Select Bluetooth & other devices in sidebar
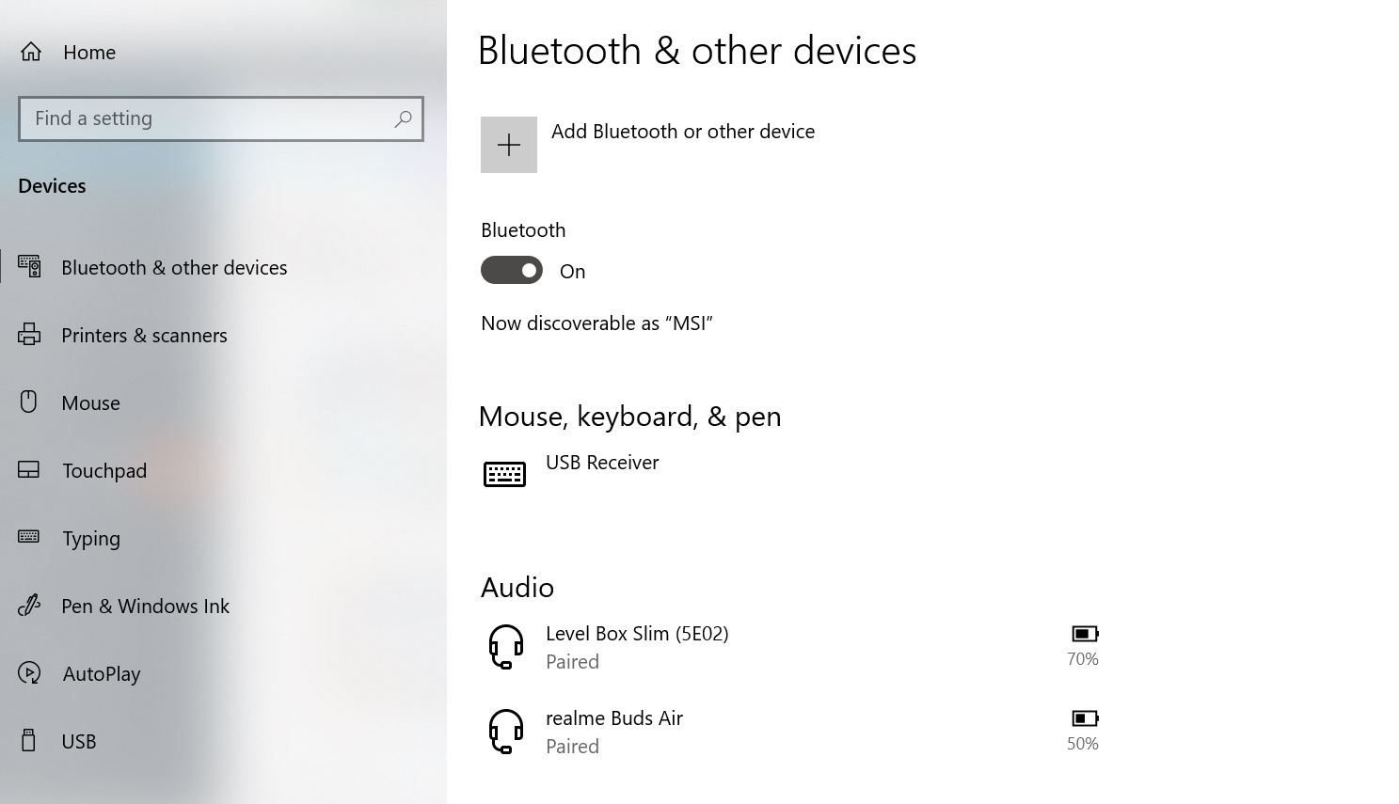The width and height of the screenshot is (1399, 804). [x=174, y=267]
